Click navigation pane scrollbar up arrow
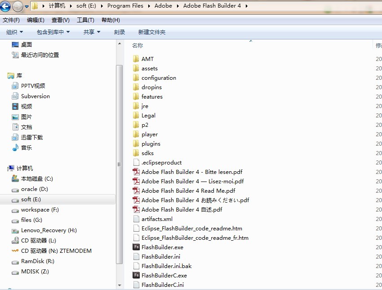Image resolution: width=382 pixels, height=290 pixels. [120, 44]
